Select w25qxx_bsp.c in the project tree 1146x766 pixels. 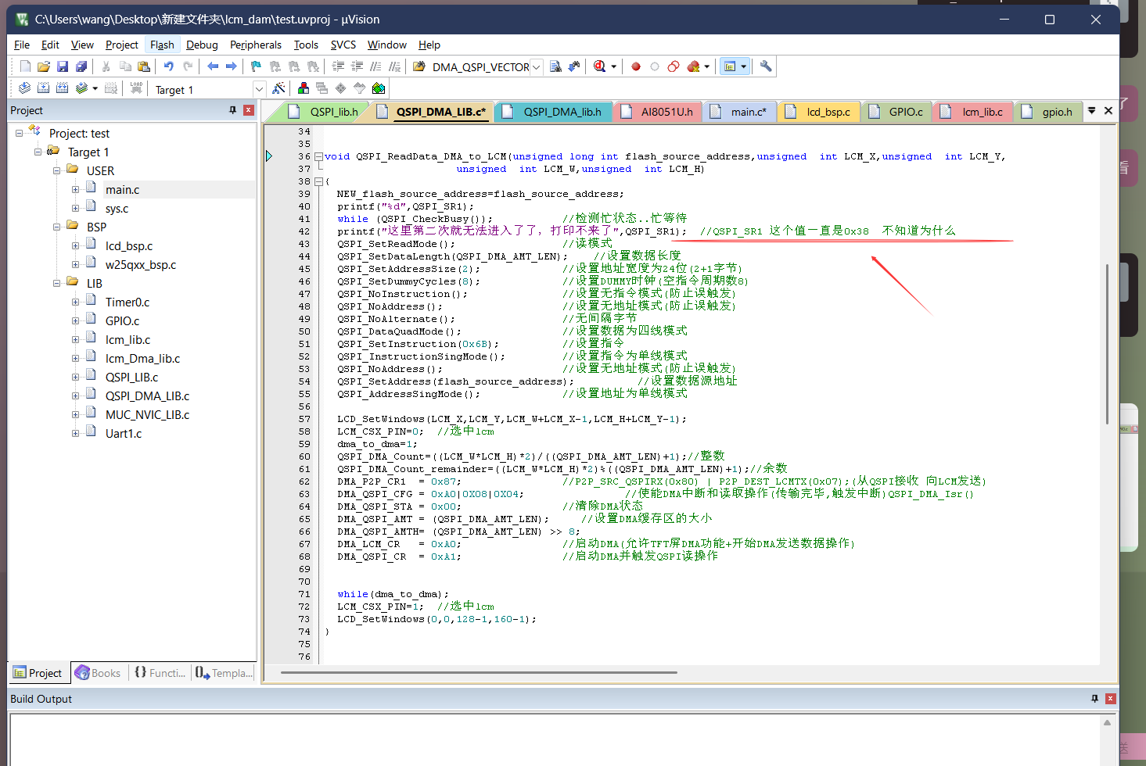click(x=141, y=264)
